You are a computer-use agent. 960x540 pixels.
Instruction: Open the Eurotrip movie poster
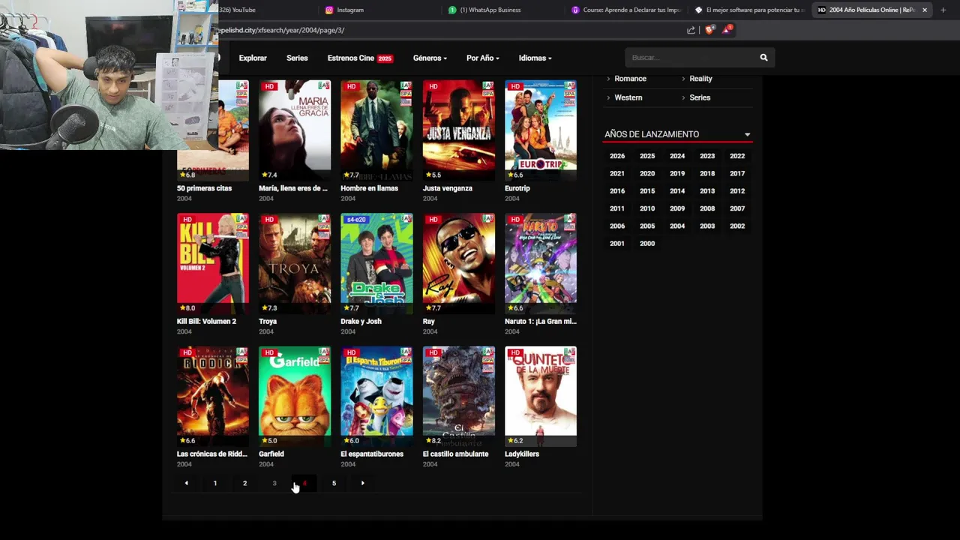pyautogui.click(x=541, y=130)
